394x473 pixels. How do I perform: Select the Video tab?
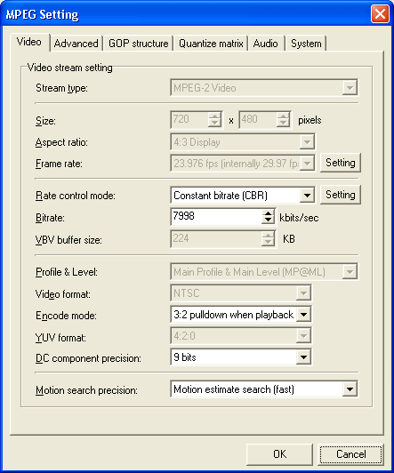[29, 42]
